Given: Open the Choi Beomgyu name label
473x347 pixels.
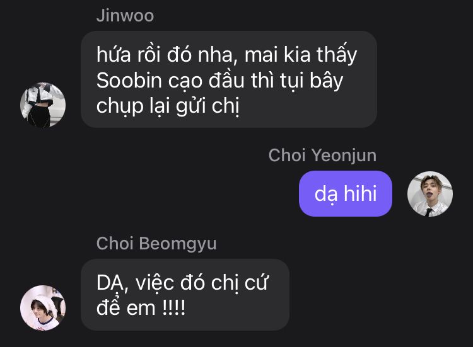Looking at the screenshot, I should (156, 243).
